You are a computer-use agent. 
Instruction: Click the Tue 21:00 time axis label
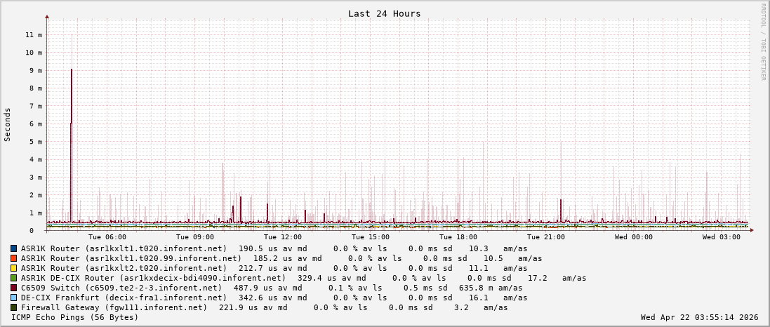(x=545, y=237)
